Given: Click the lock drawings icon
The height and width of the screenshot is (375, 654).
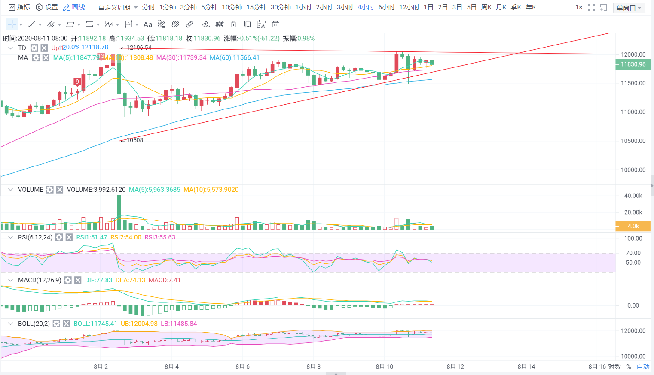Looking at the screenshot, I should [233, 24].
